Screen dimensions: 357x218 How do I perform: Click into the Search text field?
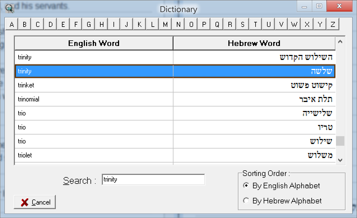(x=153, y=180)
